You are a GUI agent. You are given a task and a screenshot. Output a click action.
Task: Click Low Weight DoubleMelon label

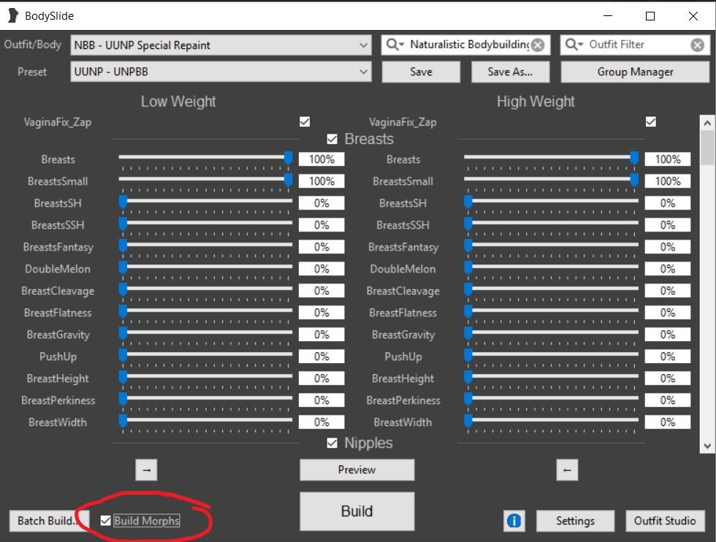58,269
